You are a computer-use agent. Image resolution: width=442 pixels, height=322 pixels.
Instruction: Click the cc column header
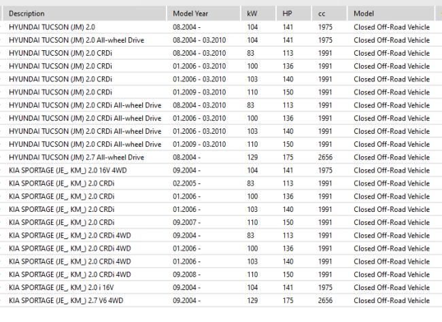coord(329,14)
